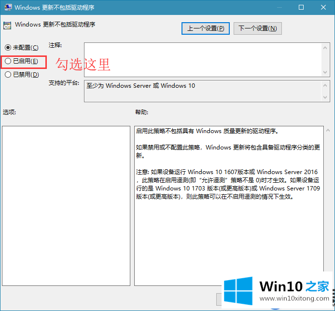
Task: Click the title bar window icon
Action: tap(8, 7)
